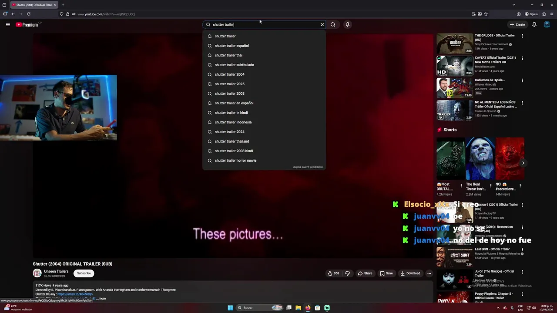The width and height of the screenshot is (557, 313).
Task: Open Task View on the taskbar
Action: [x=289, y=308]
